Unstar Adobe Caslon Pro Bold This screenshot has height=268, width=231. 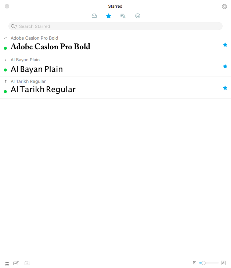225,45
